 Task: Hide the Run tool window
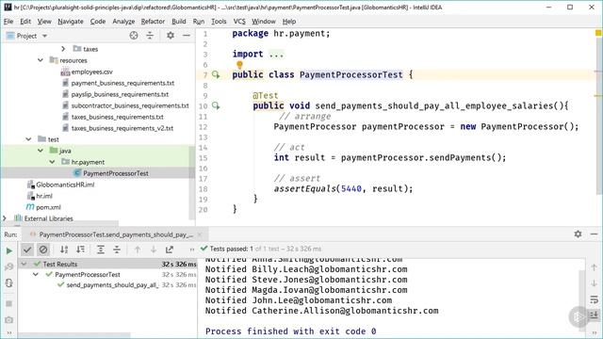[x=595, y=234]
